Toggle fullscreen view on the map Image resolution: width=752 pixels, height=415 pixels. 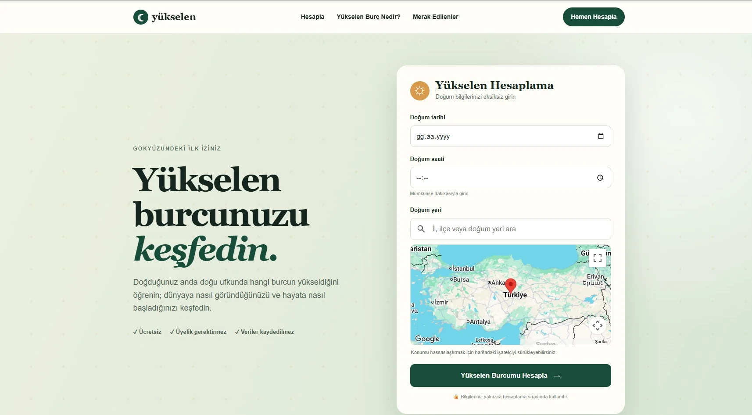tap(598, 258)
